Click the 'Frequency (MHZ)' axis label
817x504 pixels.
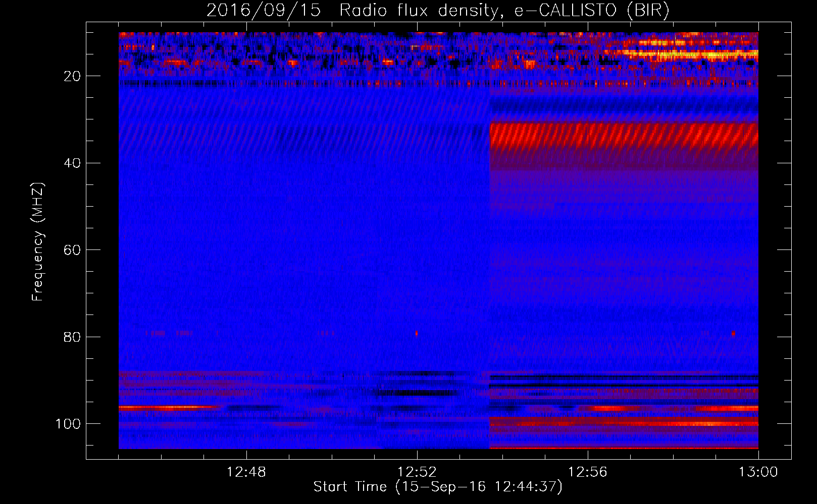point(38,242)
